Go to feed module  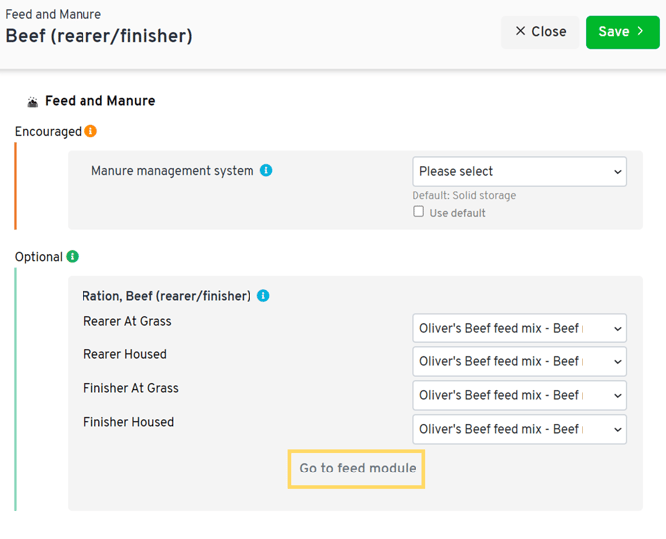click(358, 468)
